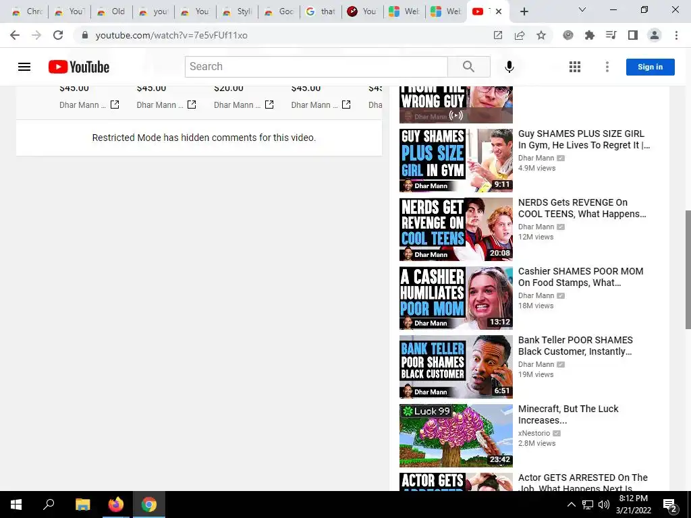The height and width of the screenshot is (518, 691).
Task: Open the media controls icon in Chrome
Action: (x=611, y=35)
